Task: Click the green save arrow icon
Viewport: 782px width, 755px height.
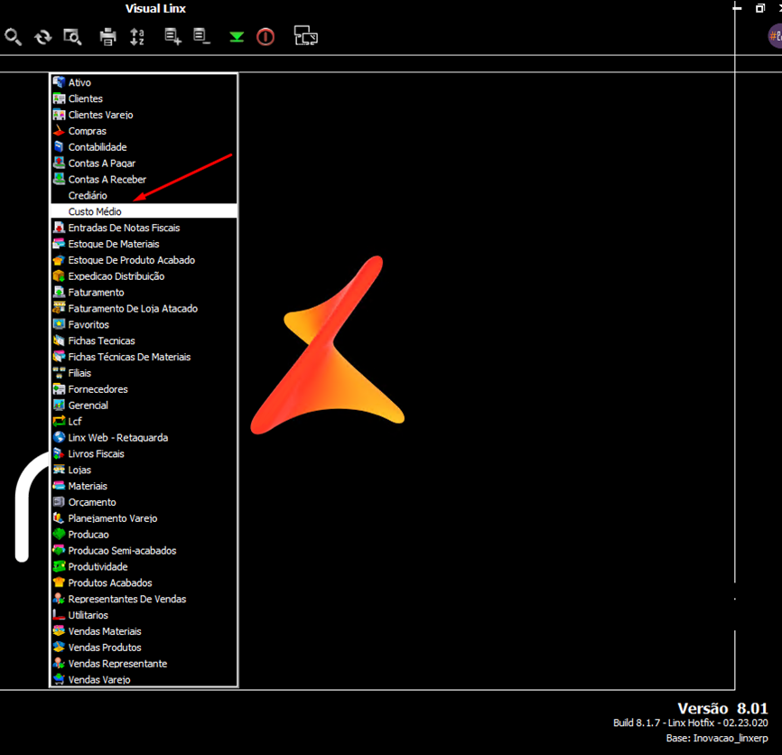Action: point(237,37)
